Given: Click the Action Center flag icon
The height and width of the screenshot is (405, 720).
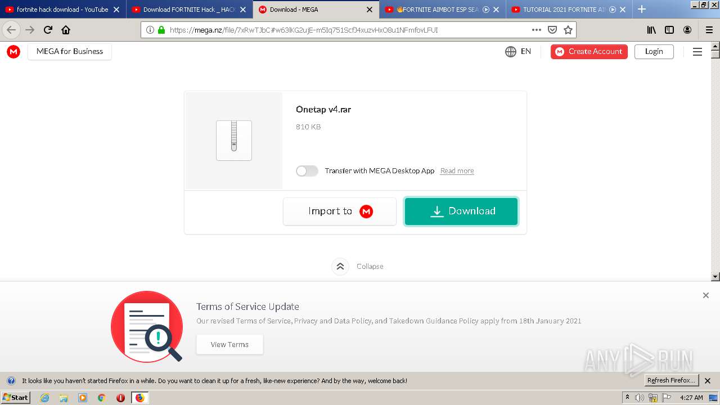Looking at the screenshot, I should click(667, 398).
